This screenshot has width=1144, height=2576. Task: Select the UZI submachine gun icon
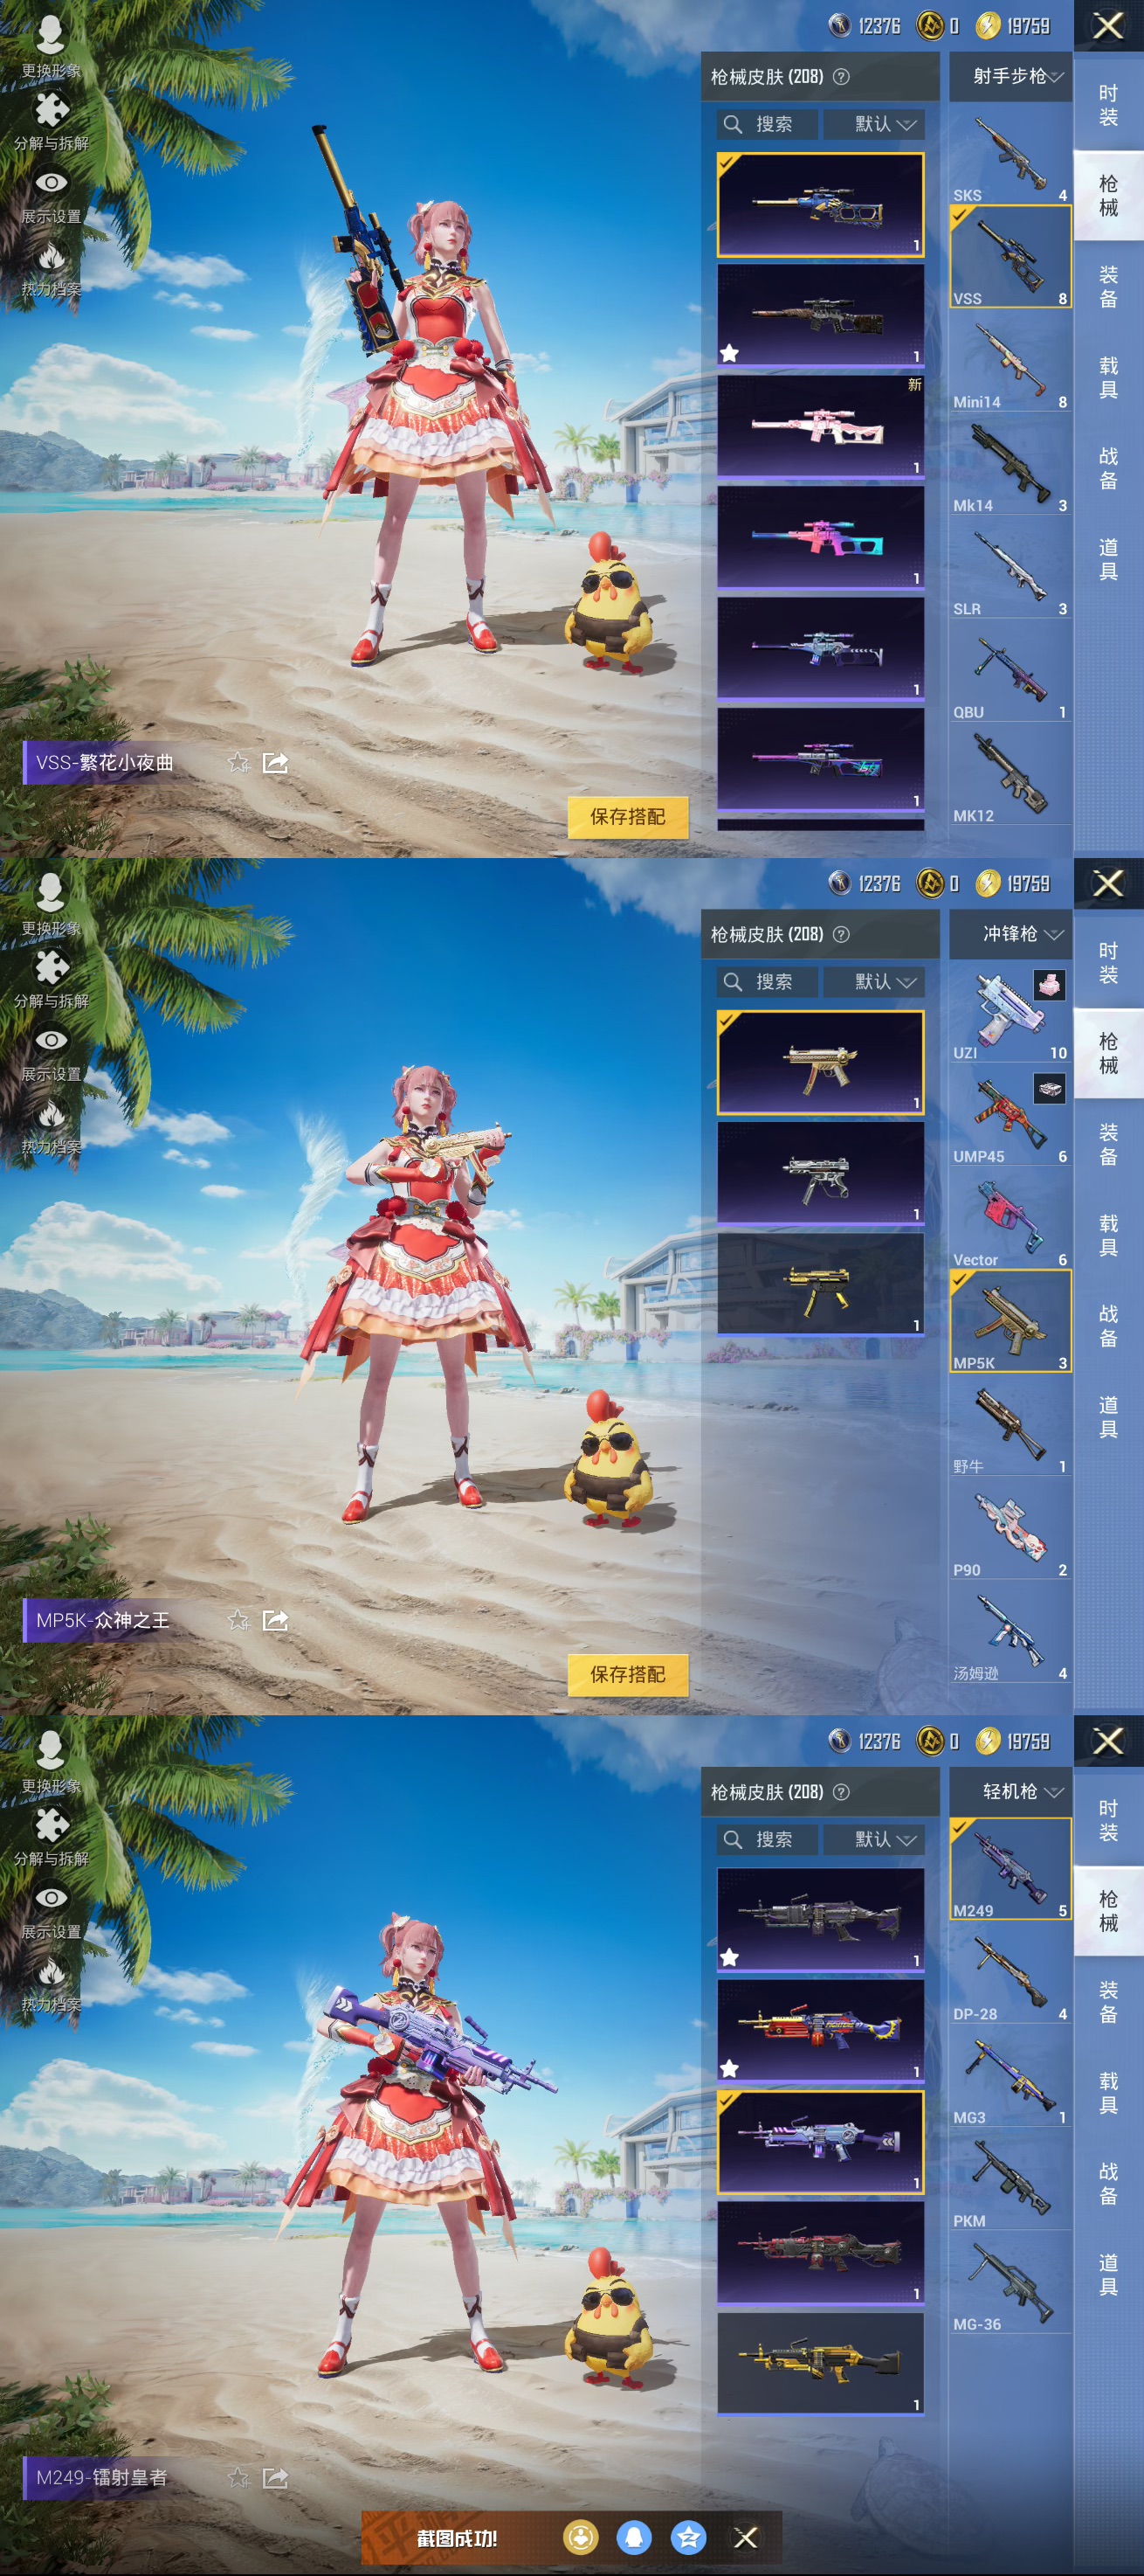(1010, 1011)
